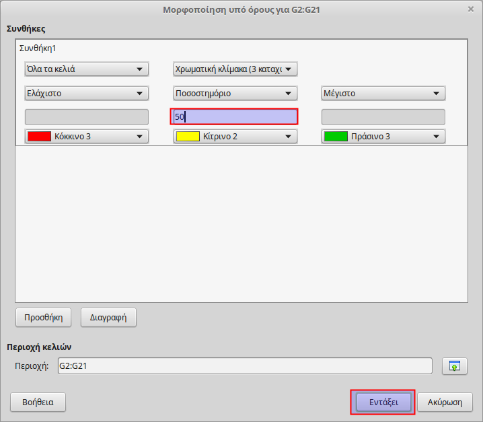Click the yellow 'Κίτρινο 2' color swatch
Screen dimensions: 483x422
pos(188,136)
